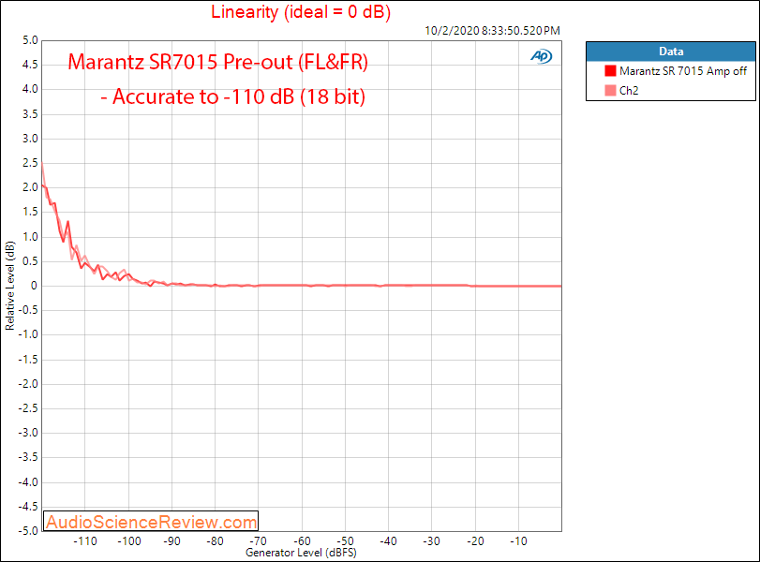760x562 pixels.
Task: Click the 'Marantz SR7015 Pre-out (FL&FR)' annotation
Action: coord(217,62)
